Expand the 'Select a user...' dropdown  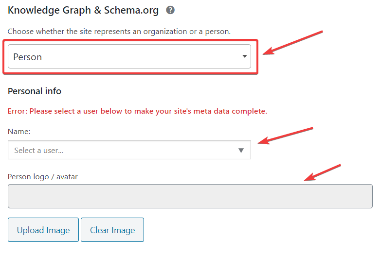[x=129, y=150]
